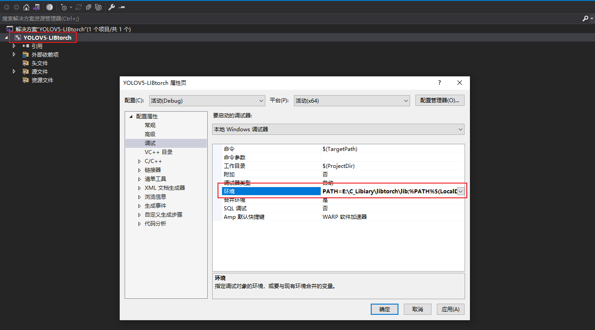This screenshot has height=330, width=595.
Task: Select the 头文件 folder
Action: (x=40, y=63)
